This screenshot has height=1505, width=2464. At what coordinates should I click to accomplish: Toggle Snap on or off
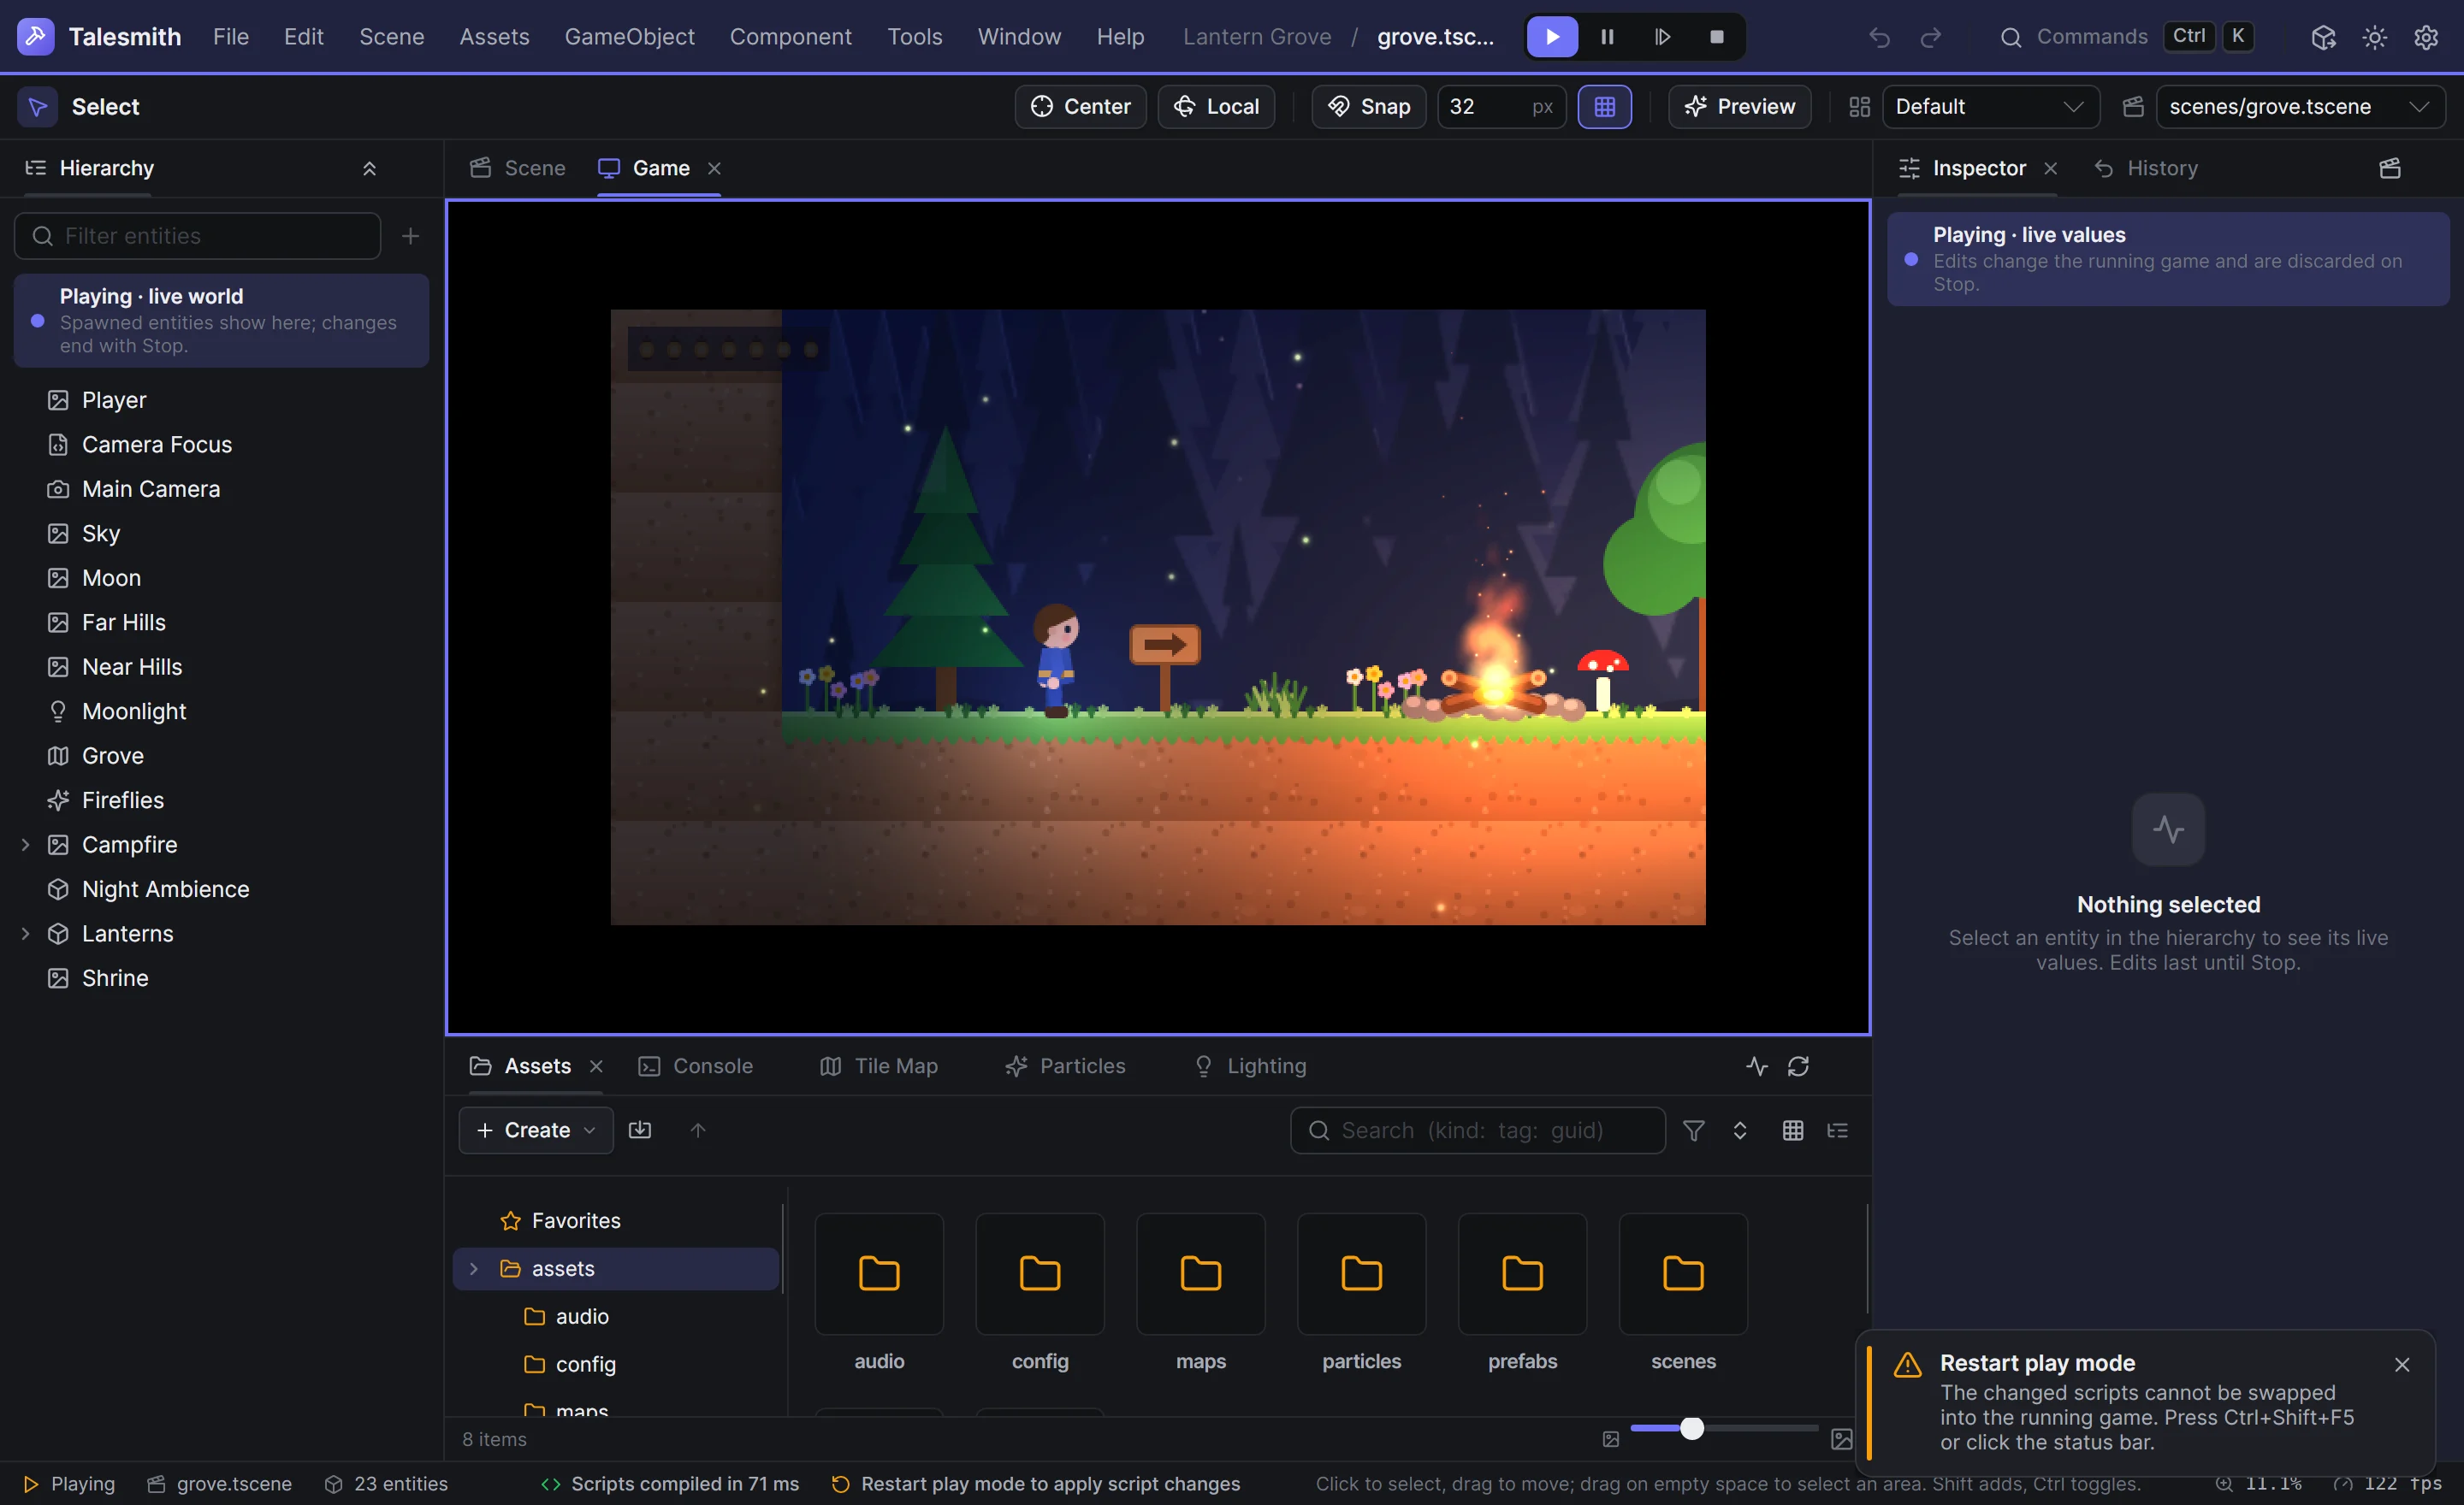1368,107
